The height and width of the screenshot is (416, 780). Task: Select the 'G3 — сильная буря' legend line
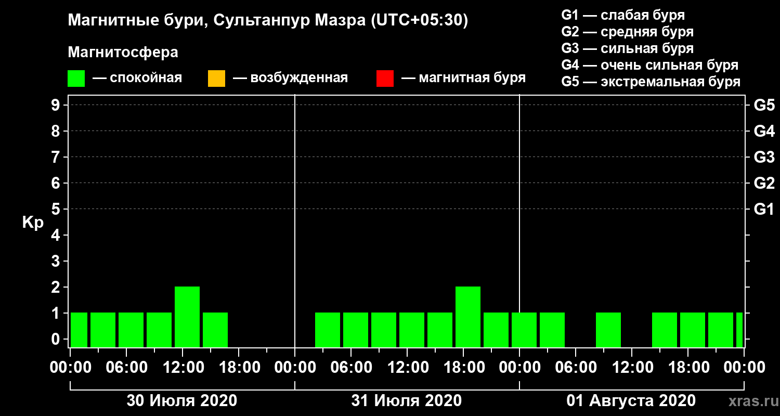point(627,48)
